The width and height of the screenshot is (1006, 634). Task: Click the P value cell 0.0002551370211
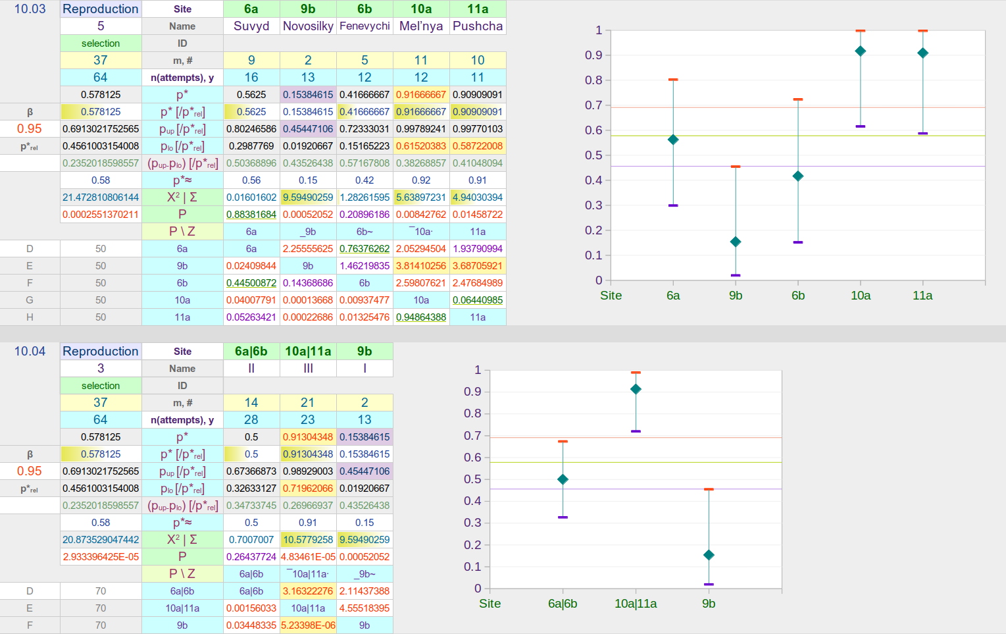pos(101,215)
